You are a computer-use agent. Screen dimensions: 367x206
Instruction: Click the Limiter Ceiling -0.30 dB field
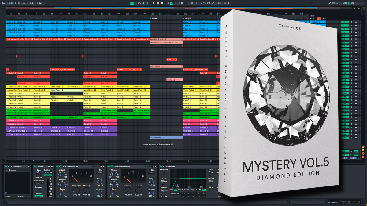pyautogui.click(x=48, y=172)
